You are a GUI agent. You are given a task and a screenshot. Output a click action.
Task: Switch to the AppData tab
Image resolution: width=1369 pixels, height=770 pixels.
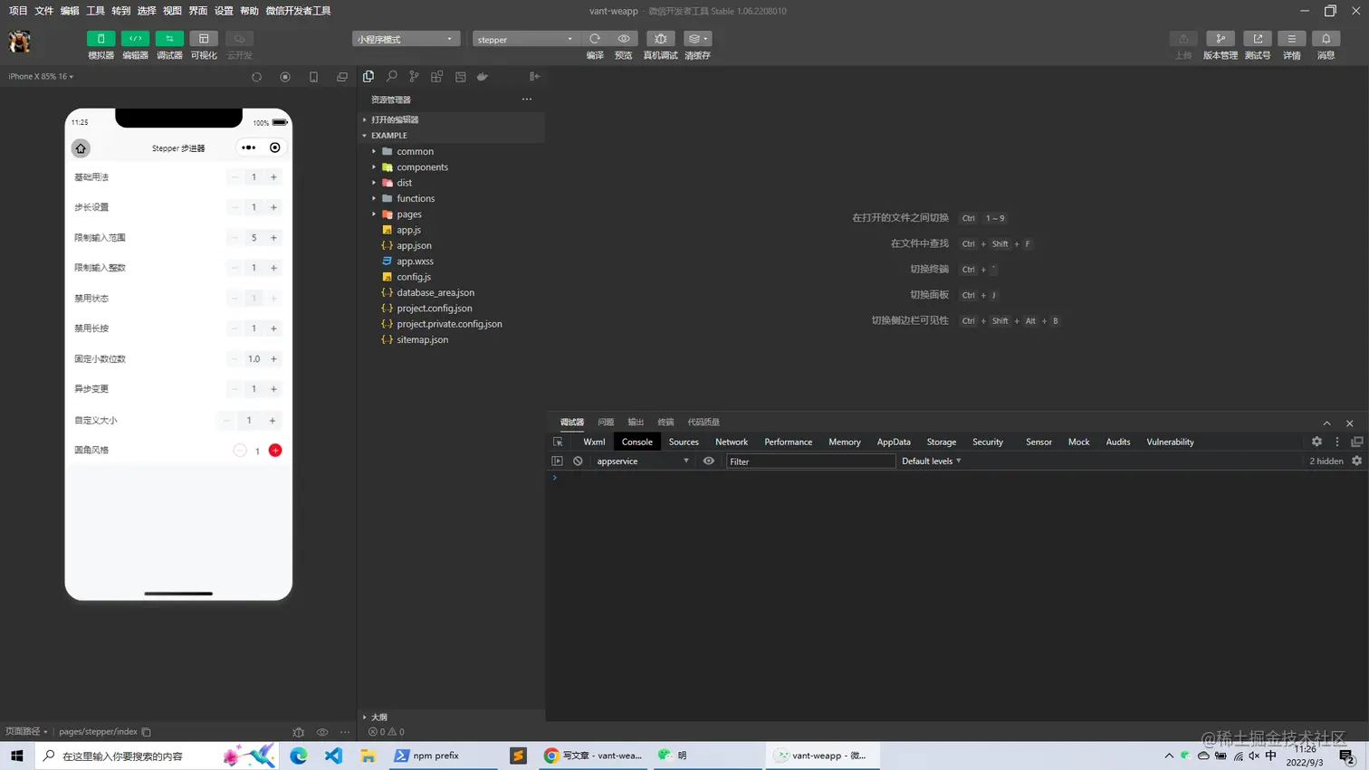click(x=894, y=442)
